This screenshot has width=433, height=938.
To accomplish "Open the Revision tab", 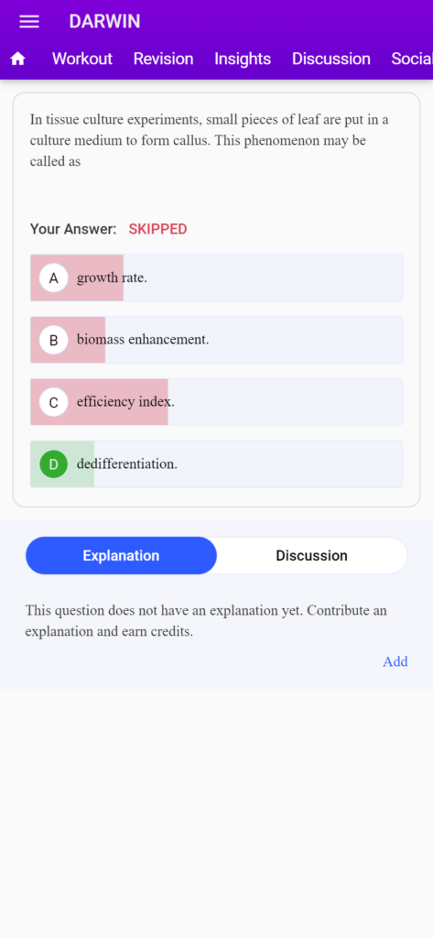I will (163, 59).
